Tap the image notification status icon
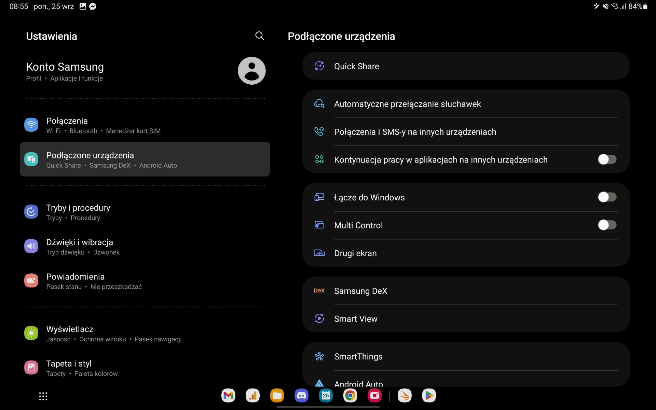The height and width of the screenshot is (410, 656). click(x=83, y=6)
